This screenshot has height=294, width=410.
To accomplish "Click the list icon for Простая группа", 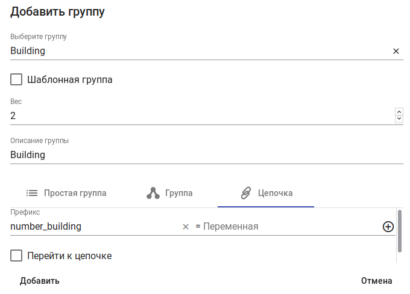I will (x=32, y=193).
